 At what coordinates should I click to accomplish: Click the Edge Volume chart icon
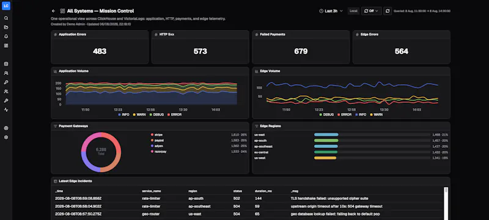coord(257,71)
